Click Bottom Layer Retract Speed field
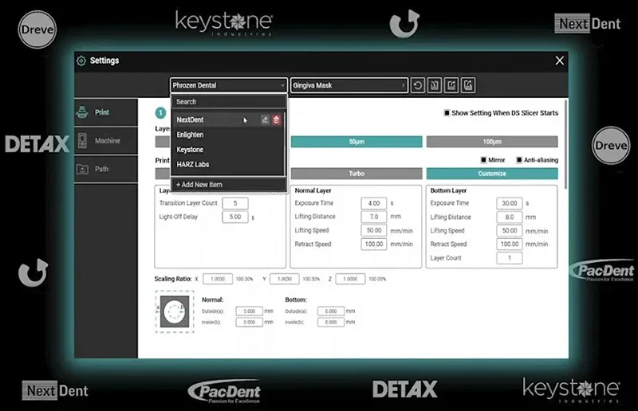Image resolution: width=638 pixels, height=411 pixels. (x=510, y=244)
